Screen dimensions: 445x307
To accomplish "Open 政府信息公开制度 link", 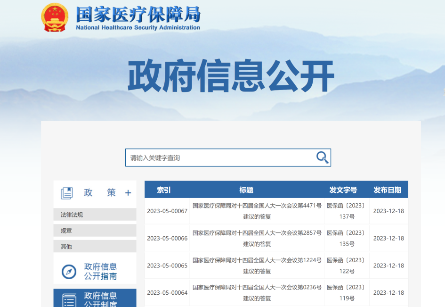I will point(100,299).
